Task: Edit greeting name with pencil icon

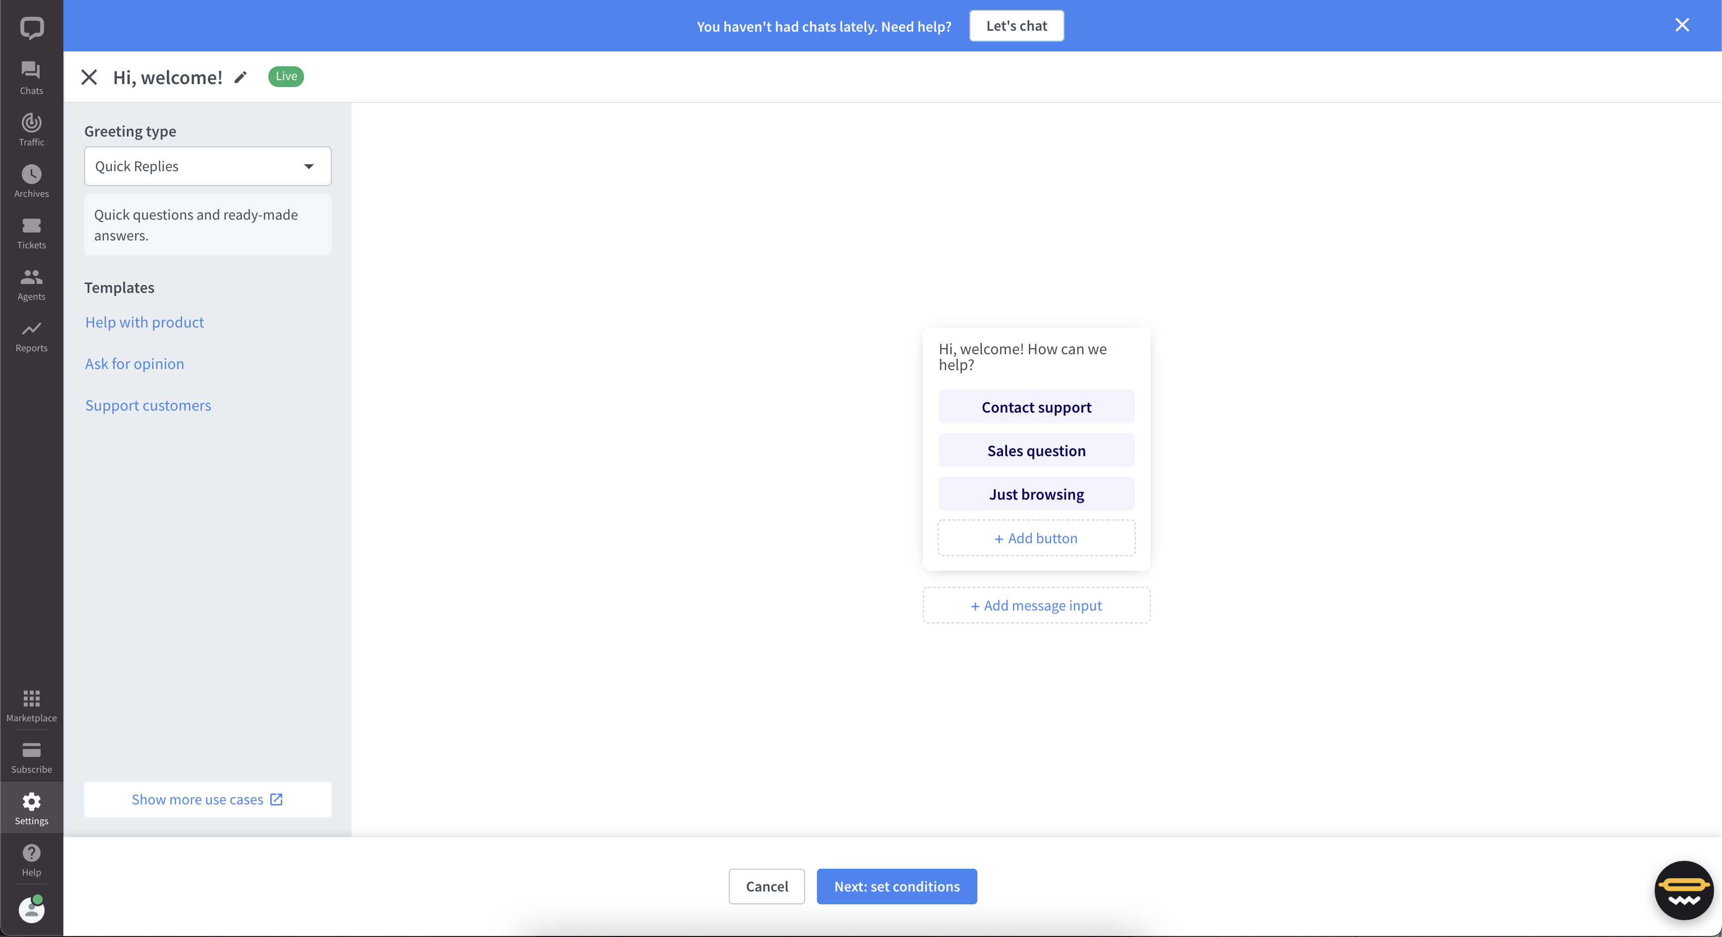Action: (x=241, y=78)
